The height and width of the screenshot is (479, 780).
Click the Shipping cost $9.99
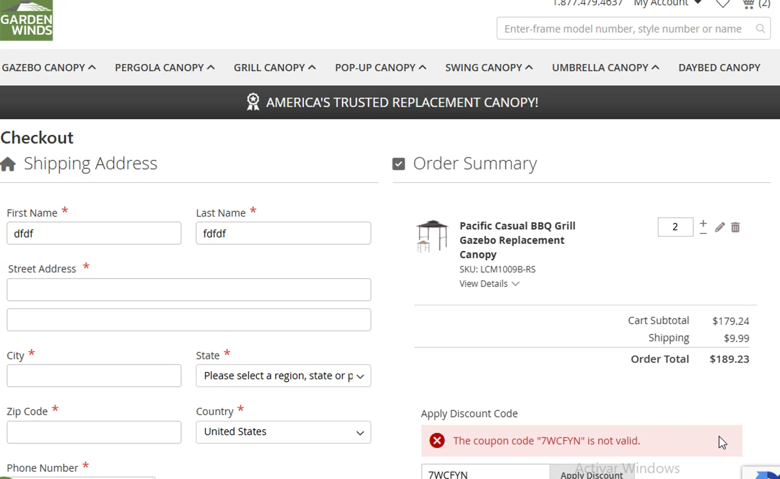[x=736, y=338]
